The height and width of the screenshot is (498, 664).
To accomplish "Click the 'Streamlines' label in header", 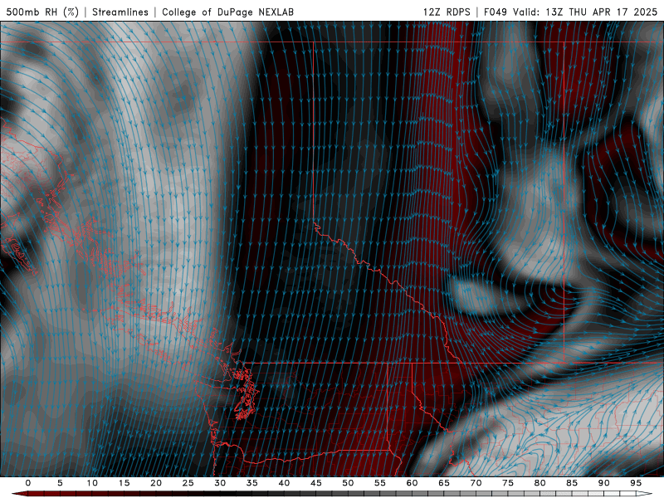I will 120,12.
